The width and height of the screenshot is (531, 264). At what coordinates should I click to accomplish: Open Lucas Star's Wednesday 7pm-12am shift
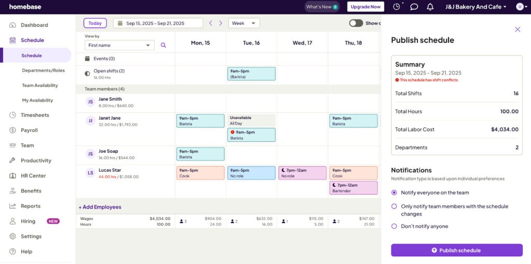tap(302, 173)
